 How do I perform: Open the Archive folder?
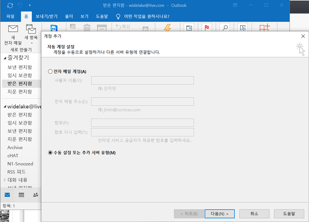(x=15, y=147)
